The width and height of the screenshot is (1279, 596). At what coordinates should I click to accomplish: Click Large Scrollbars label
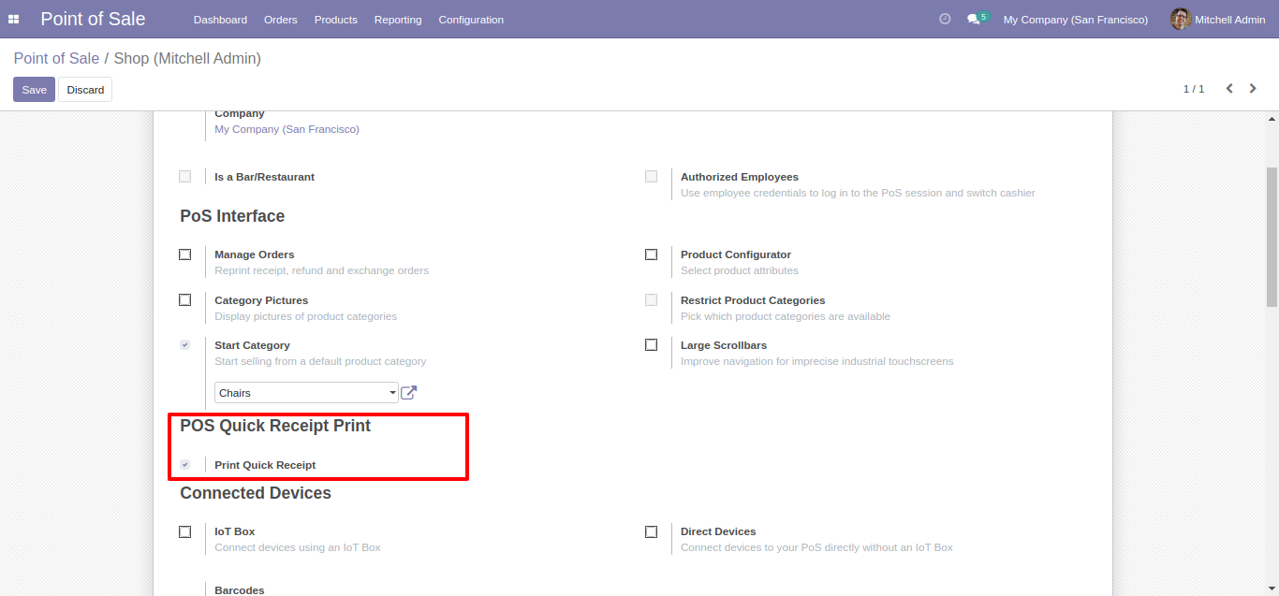724,345
